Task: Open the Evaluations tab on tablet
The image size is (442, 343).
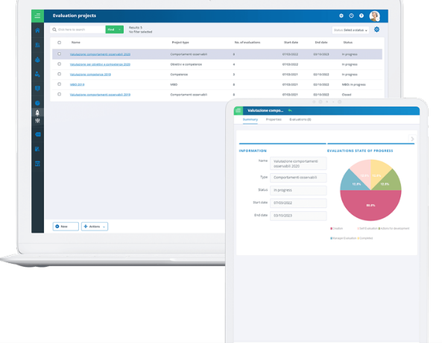Action: [x=300, y=119]
